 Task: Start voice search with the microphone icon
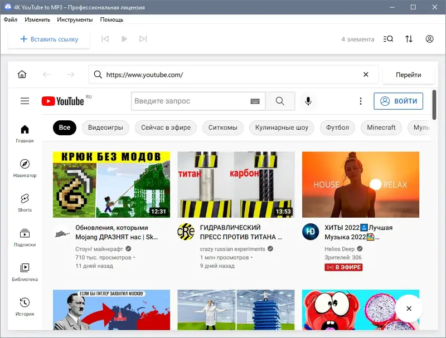click(308, 101)
